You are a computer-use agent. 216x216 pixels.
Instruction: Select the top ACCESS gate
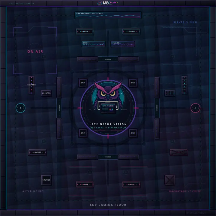[x=108, y=59]
